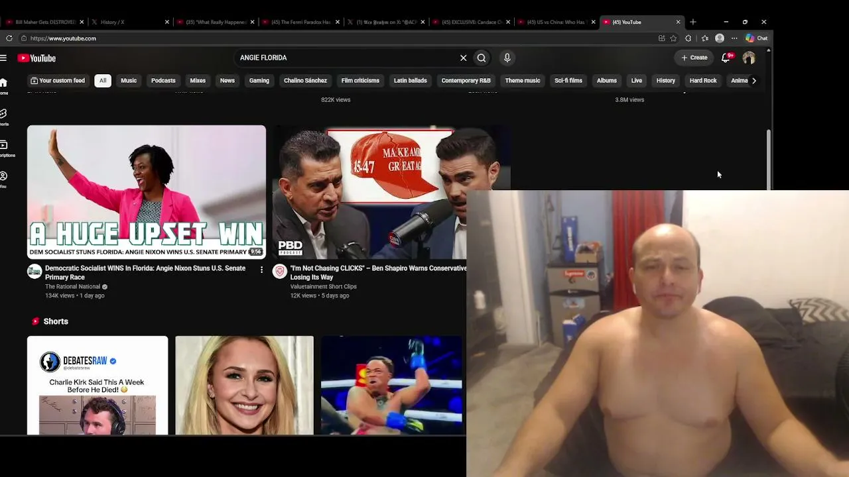Screen dimensions: 849x477
Task: Filter feed by Sci-fi films chip
Action: coord(568,81)
